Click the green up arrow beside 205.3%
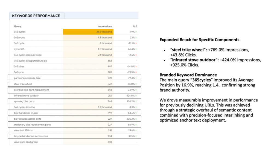280x157 pixels. (x=136, y=119)
